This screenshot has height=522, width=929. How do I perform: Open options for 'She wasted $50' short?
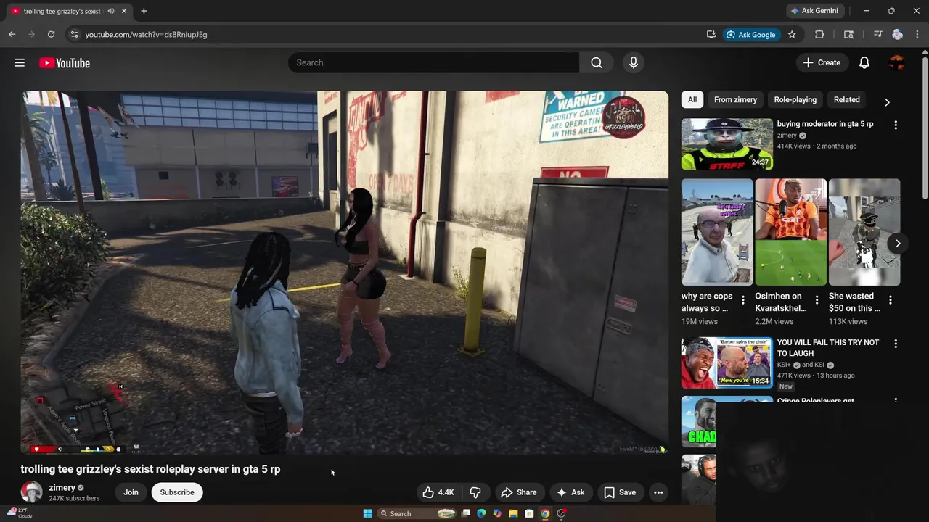(891, 299)
